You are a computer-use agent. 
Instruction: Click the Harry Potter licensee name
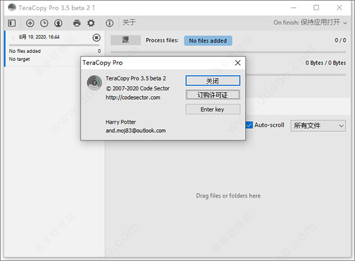(121, 122)
